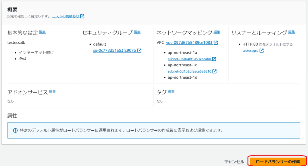Open VPC vpc-097d67b5489ce1083 link

(189, 43)
